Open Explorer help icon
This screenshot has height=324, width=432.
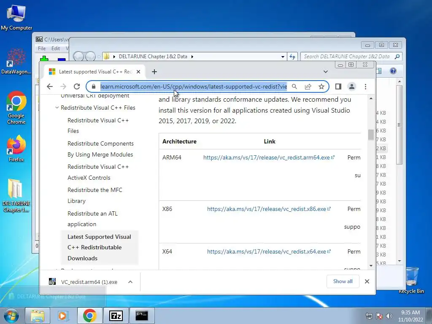pyautogui.click(x=393, y=71)
